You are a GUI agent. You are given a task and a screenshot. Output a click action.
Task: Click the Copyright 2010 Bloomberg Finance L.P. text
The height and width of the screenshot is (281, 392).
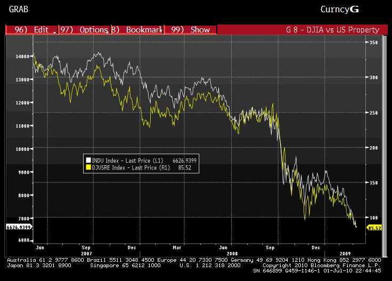click(x=322, y=265)
